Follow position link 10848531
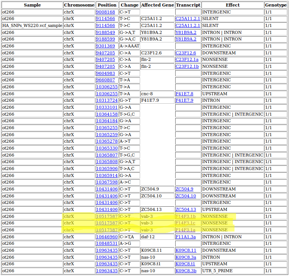Viewport: 291px width, 278px height. coord(107,243)
